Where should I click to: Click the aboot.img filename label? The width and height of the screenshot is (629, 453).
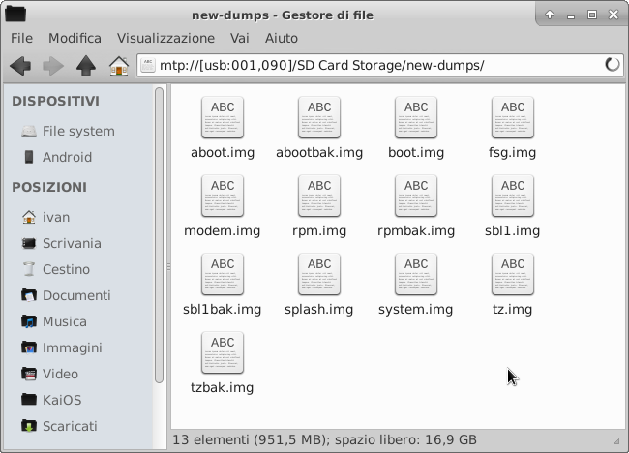(x=223, y=153)
